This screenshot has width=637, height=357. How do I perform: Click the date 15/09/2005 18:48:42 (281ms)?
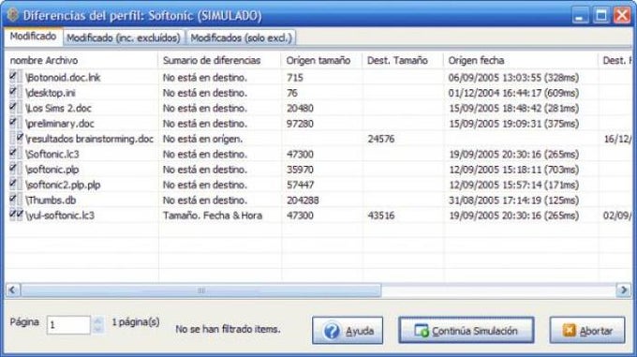pos(514,109)
